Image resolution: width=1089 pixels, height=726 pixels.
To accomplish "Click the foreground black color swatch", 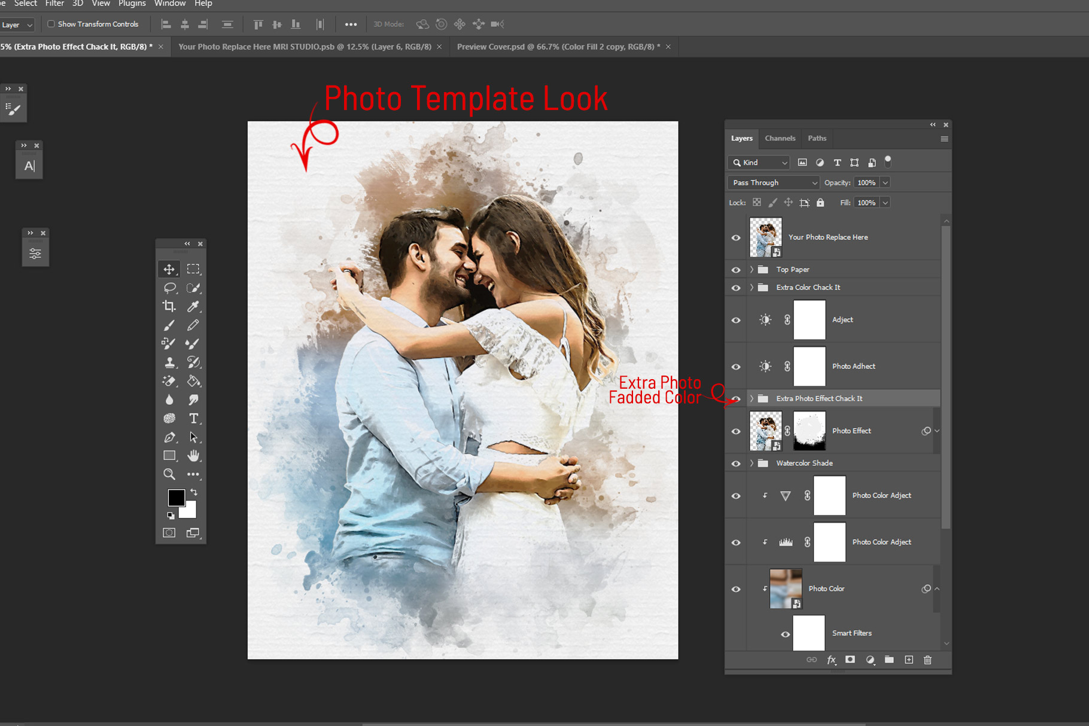I will click(x=175, y=497).
